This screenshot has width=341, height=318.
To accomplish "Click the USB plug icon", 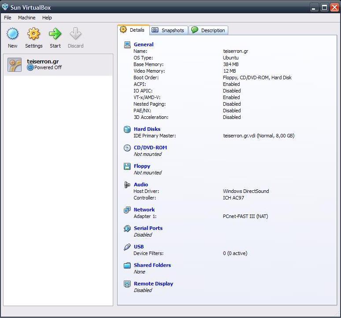I will pyautogui.click(x=127, y=247).
